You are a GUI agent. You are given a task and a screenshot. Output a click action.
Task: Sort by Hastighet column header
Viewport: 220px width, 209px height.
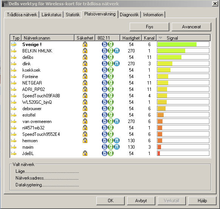tap(131, 38)
